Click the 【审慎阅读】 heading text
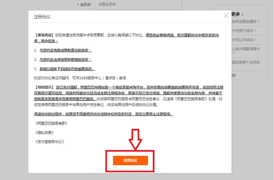274x180 pixels. (45, 35)
